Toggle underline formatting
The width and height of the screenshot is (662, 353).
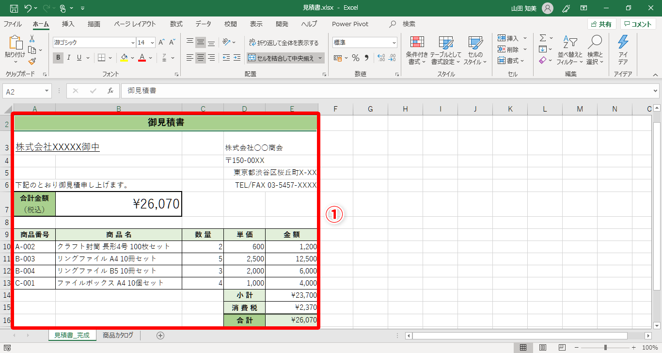coord(79,58)
